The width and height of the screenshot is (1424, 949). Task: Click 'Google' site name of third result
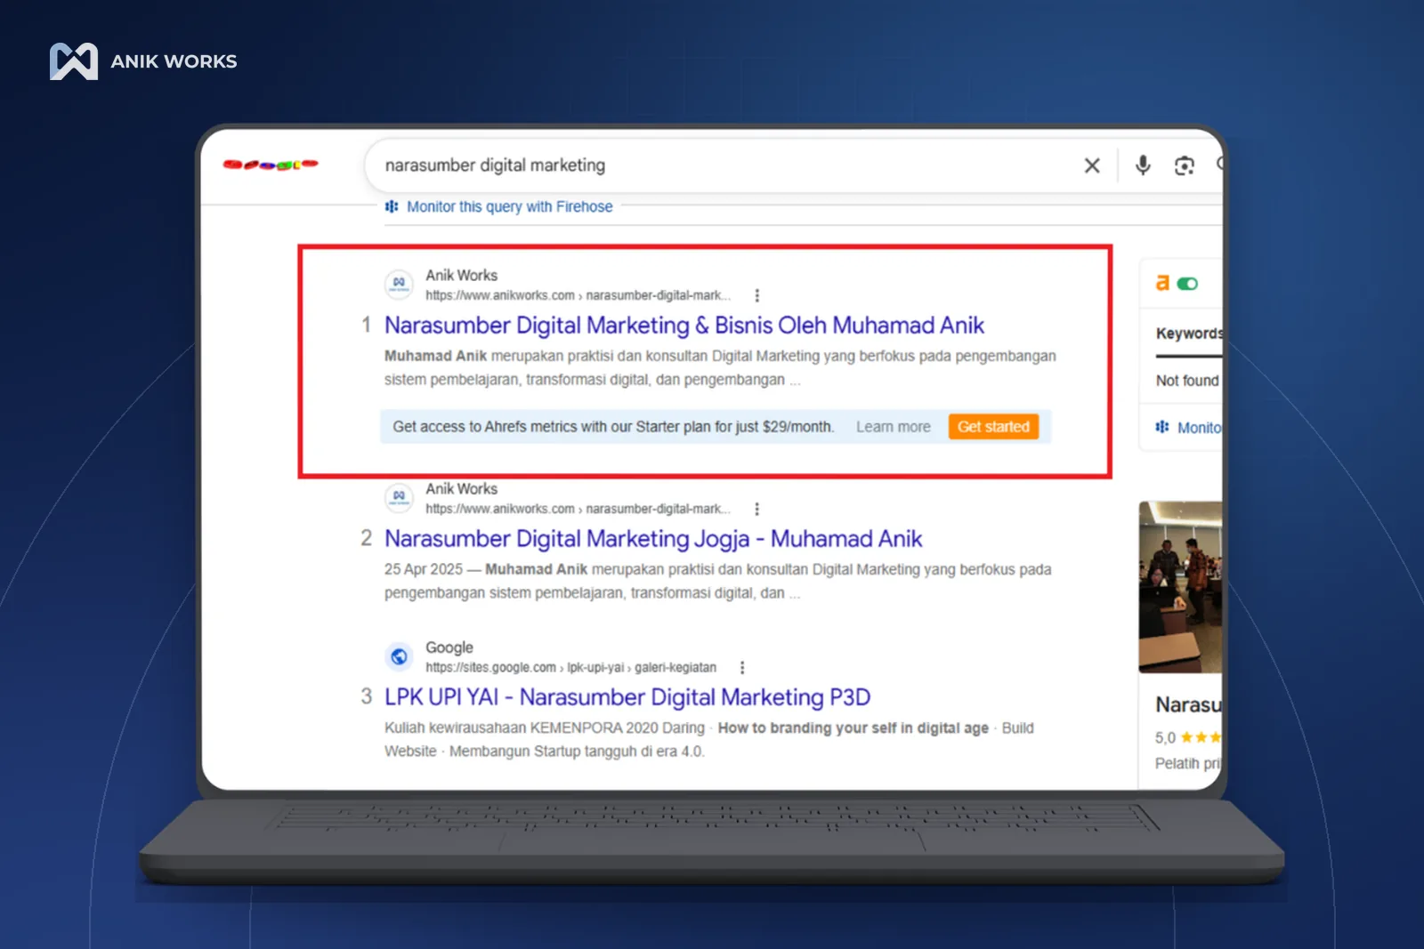pos(449,647)
